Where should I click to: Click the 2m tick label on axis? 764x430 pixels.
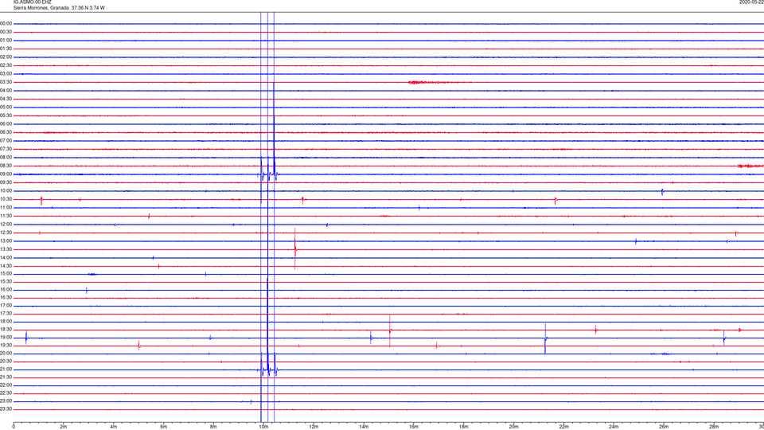[x=64, y=427]
